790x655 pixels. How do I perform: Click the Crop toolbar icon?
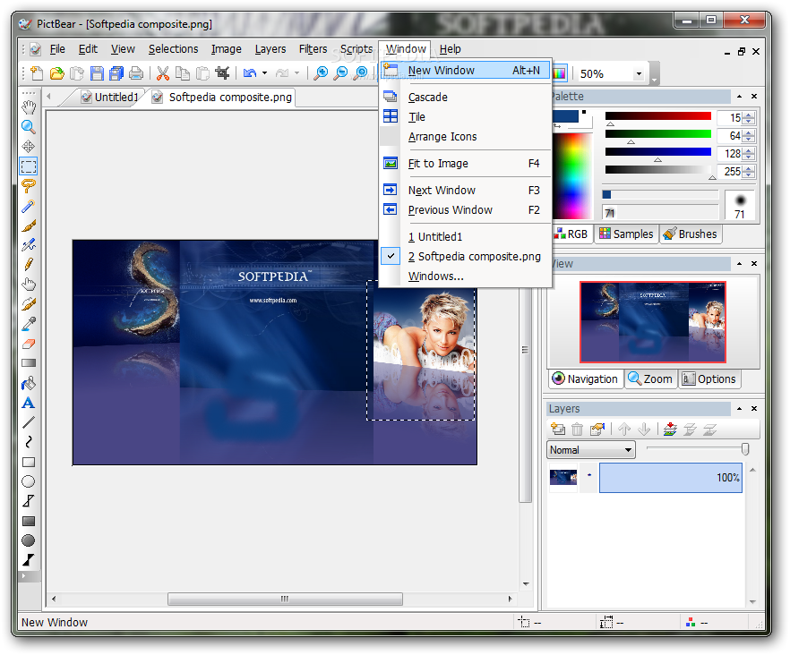222,73
